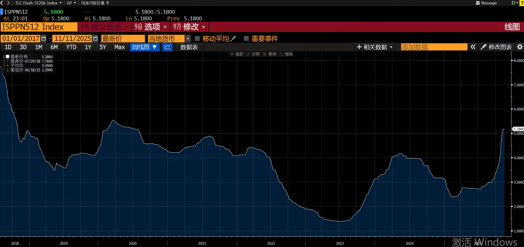Open the Message envelope icon
The image size is (524, 247).
coord(478,3)
